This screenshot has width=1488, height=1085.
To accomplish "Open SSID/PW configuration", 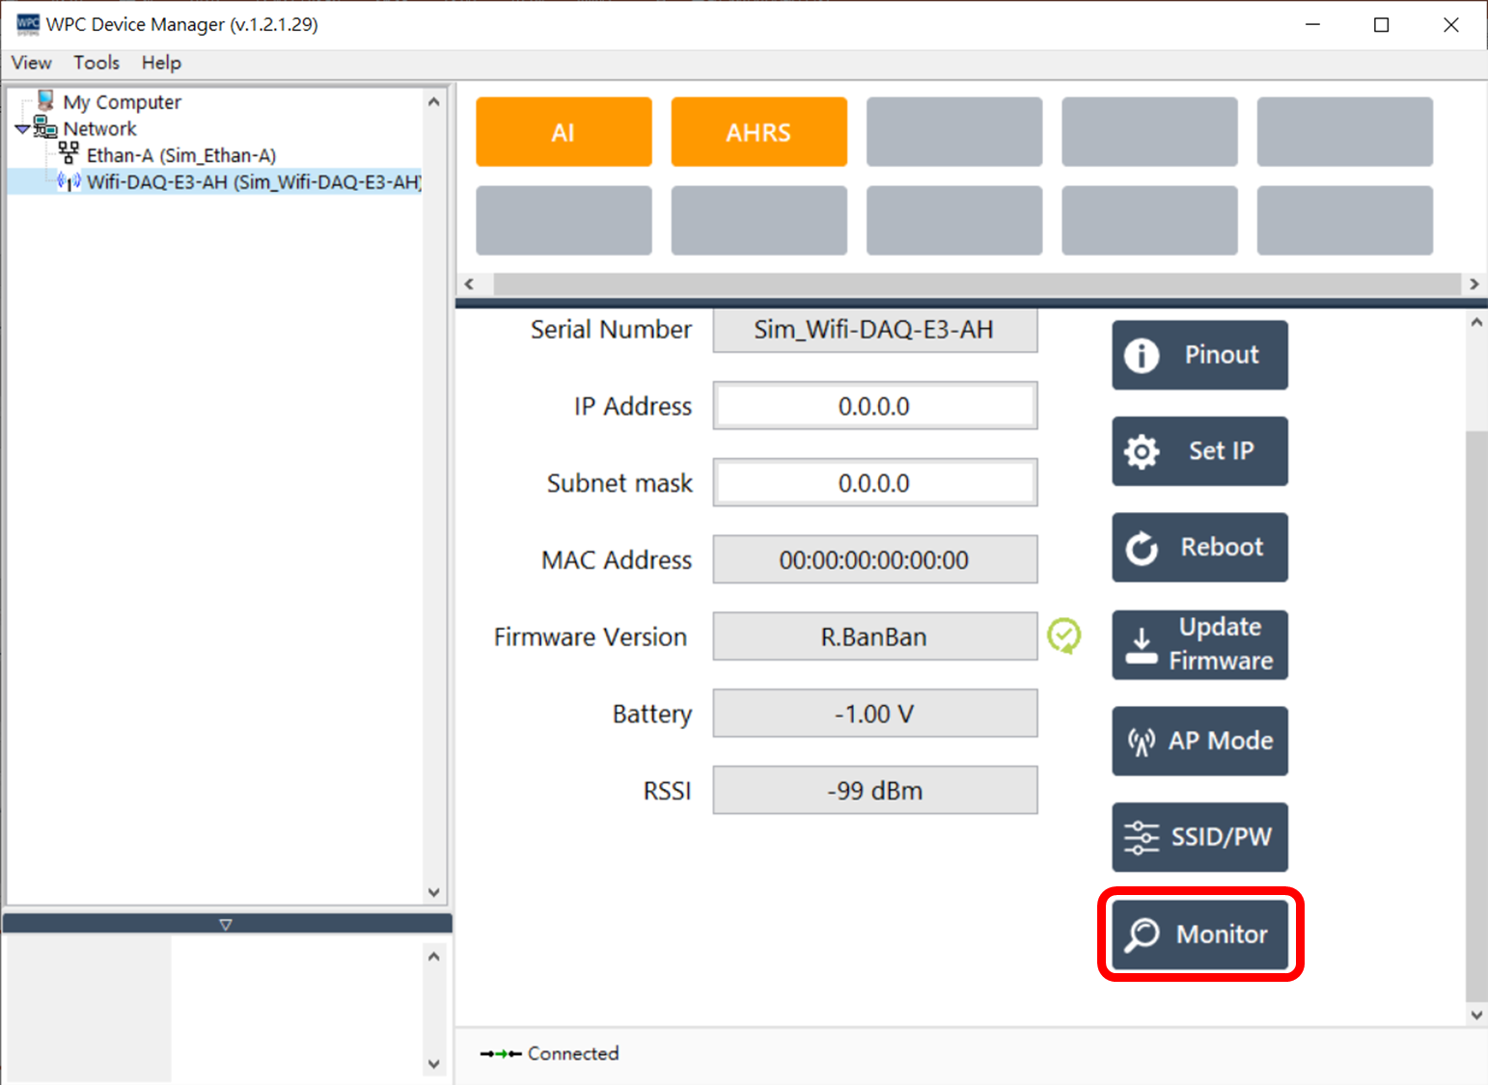I will click(1199, 837).
